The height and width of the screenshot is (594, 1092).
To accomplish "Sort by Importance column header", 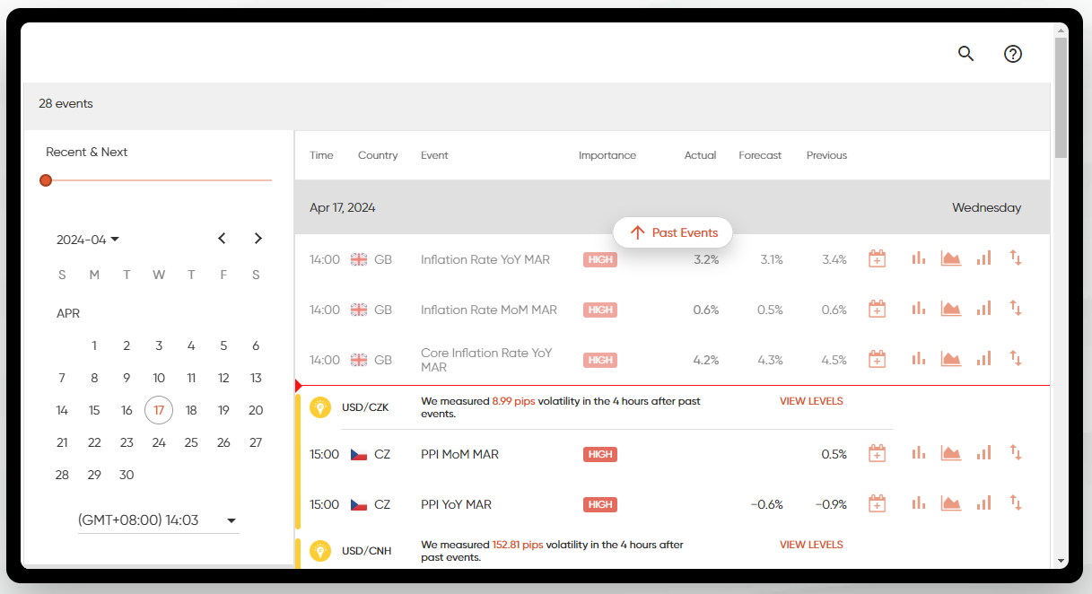I will point(607,155).
